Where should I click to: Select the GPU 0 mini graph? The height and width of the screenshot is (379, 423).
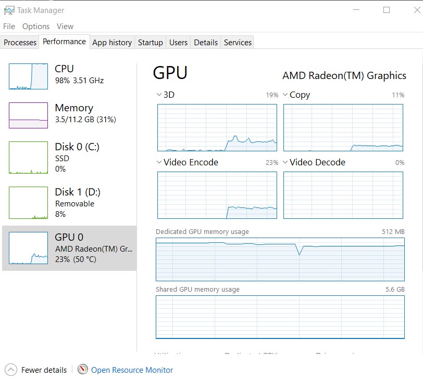point(28,248)
